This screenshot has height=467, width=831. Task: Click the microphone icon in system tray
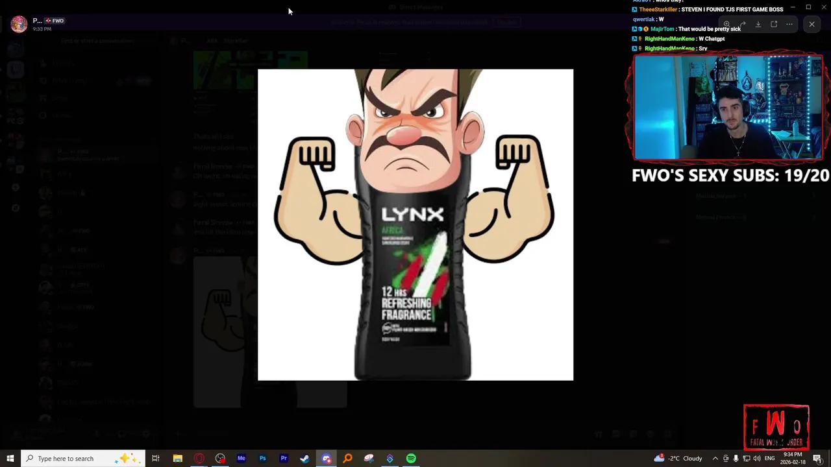[x=736, y=459]
